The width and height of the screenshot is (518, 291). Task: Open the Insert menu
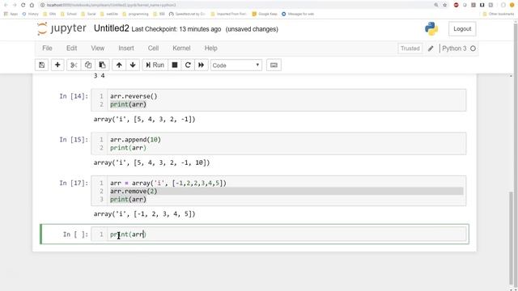[126, 48]
